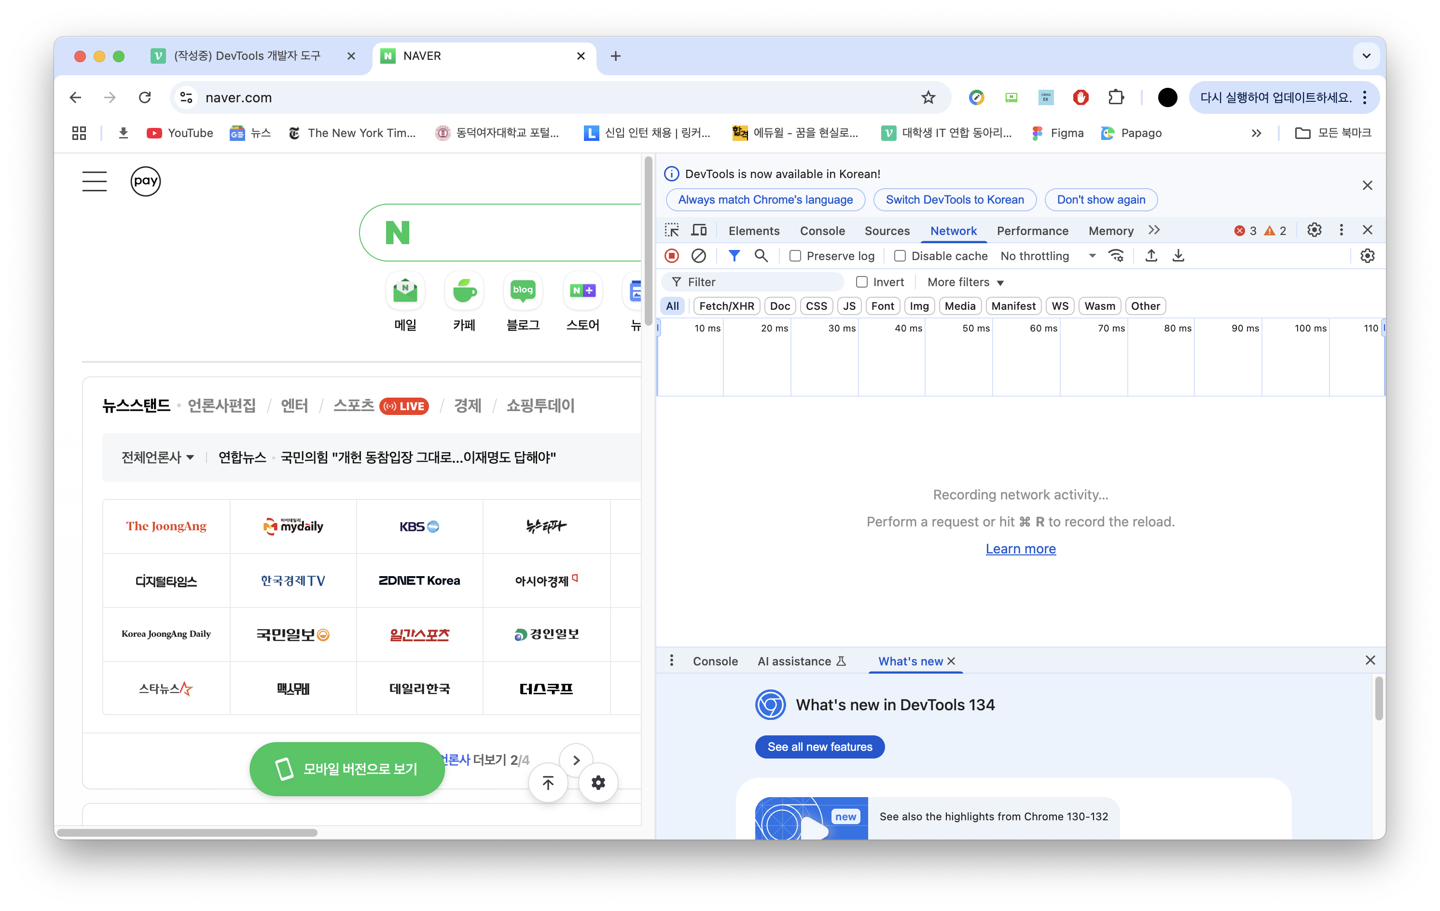Switch to the Console tab
Screen dimensions: 1440x911
coord(822,231)
